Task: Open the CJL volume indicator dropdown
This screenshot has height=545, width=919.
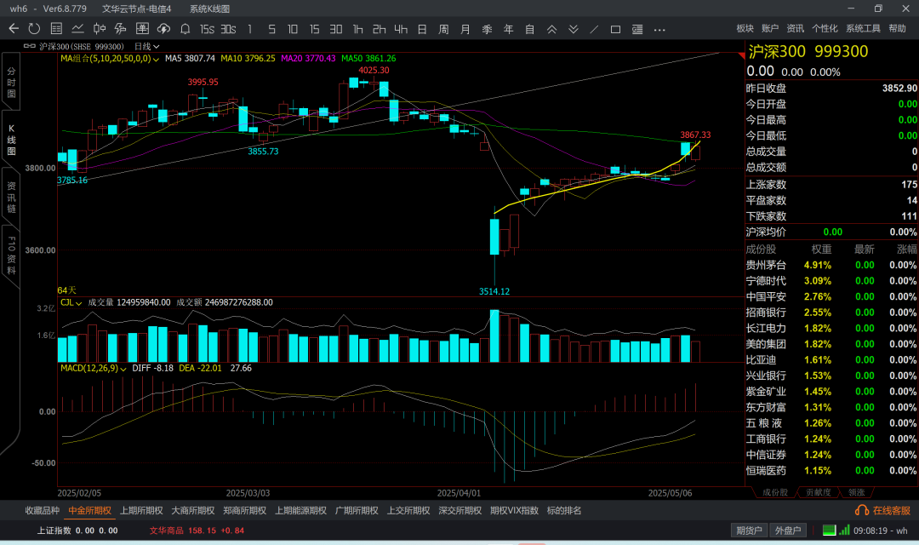Action: pyautogui.click(x=79, y=301)
